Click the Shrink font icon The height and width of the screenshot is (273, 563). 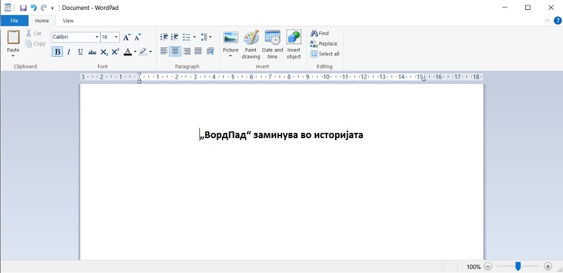[138, 37]
